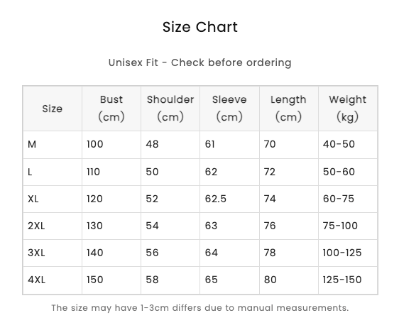This screenshot has width=399, height=330.
Task: Select the Unisex Fit subtitle text
Action: (200, 62)
